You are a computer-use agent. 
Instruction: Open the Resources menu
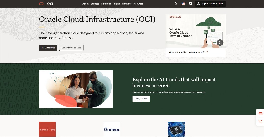point(138,4)
